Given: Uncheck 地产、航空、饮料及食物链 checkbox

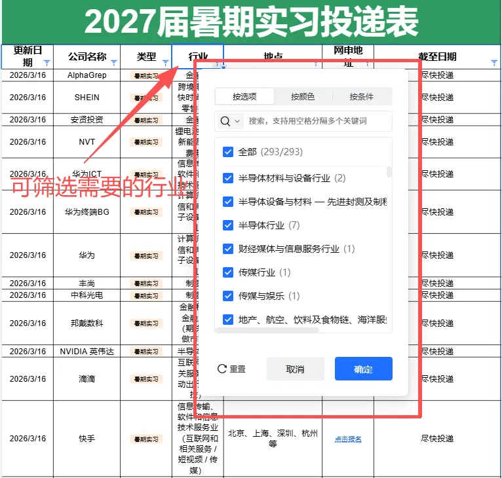Looking at the screenshot, I should (228, 320).
